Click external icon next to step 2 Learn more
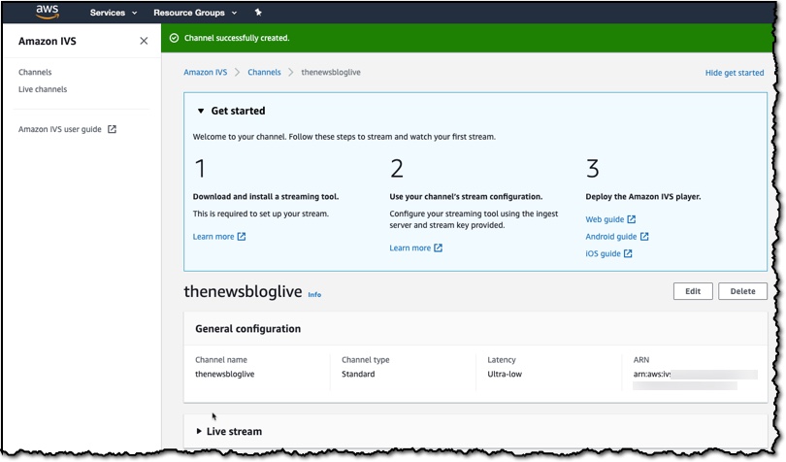The width and height of the screenshot is (786, 462). [x=438, y=247]
